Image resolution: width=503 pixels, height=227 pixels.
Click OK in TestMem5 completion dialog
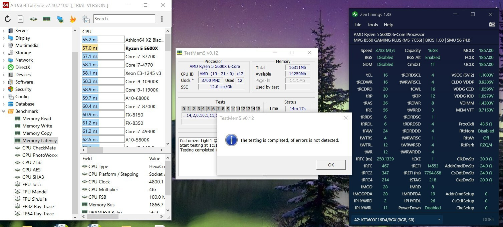(331, 165)
